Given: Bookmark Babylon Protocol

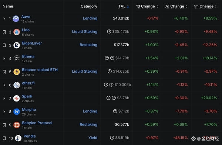Looking at the screenshot, I should point(4,125).
